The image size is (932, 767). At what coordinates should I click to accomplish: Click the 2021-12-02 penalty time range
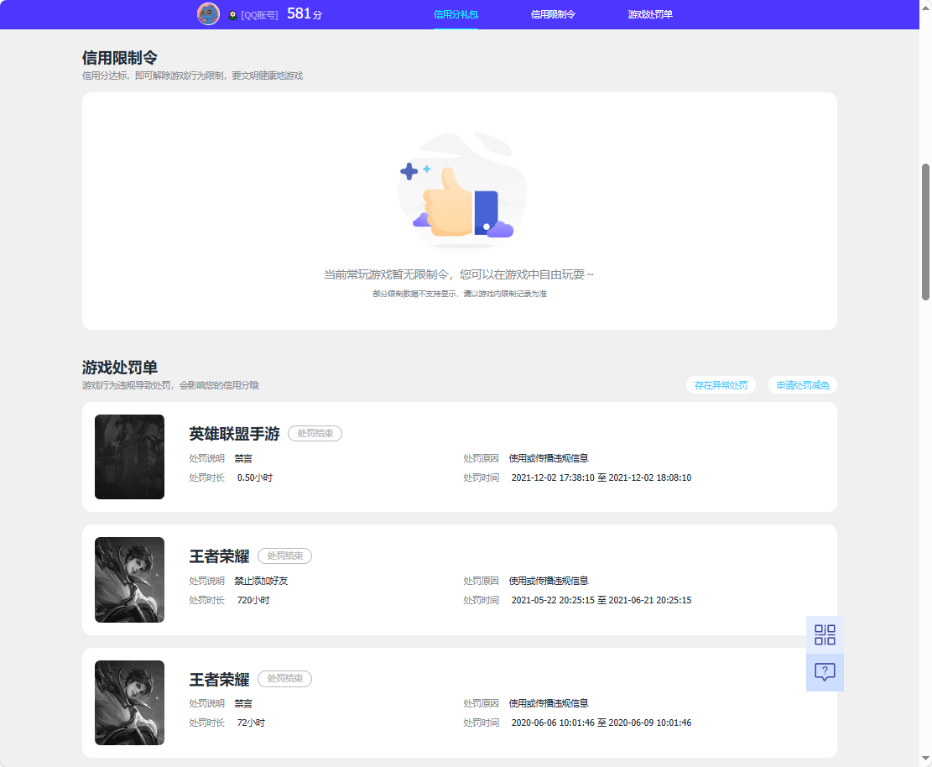click(x=601, y=478)
